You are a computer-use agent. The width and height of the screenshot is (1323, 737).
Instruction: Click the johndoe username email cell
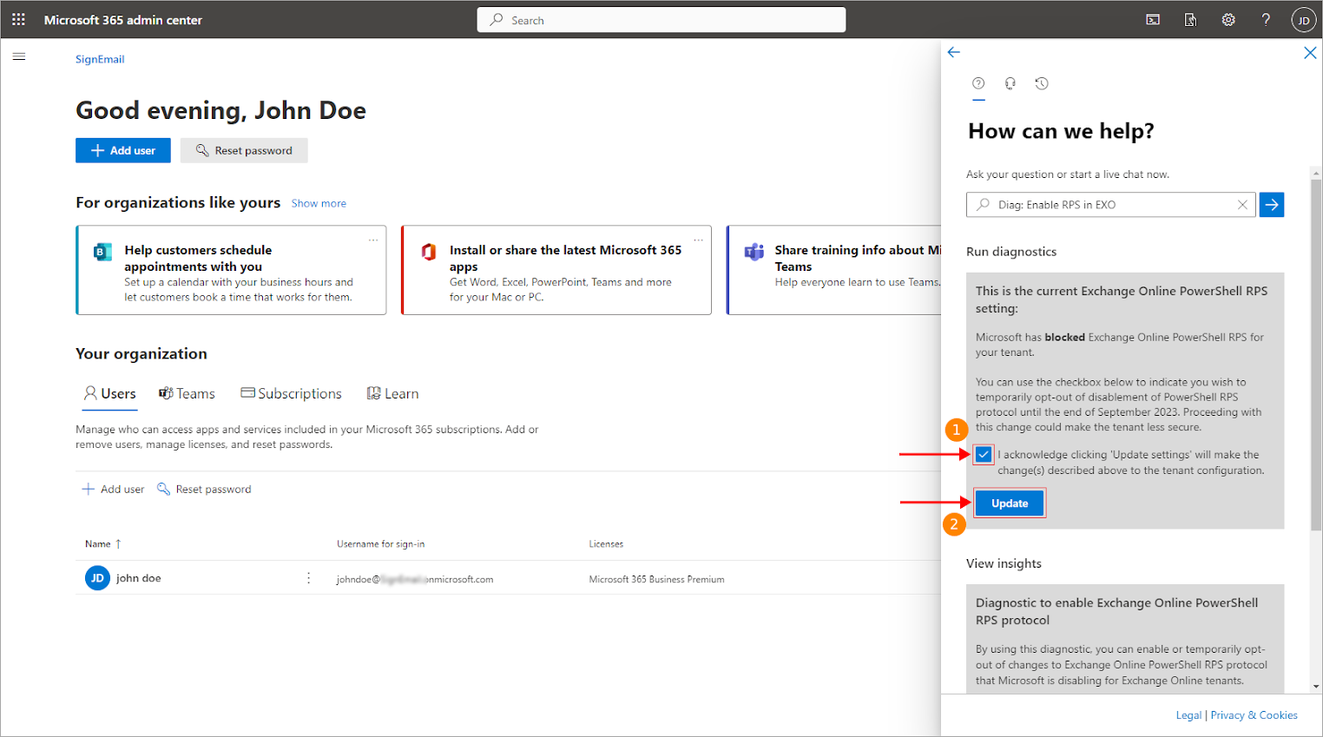(x=415, y=579)
